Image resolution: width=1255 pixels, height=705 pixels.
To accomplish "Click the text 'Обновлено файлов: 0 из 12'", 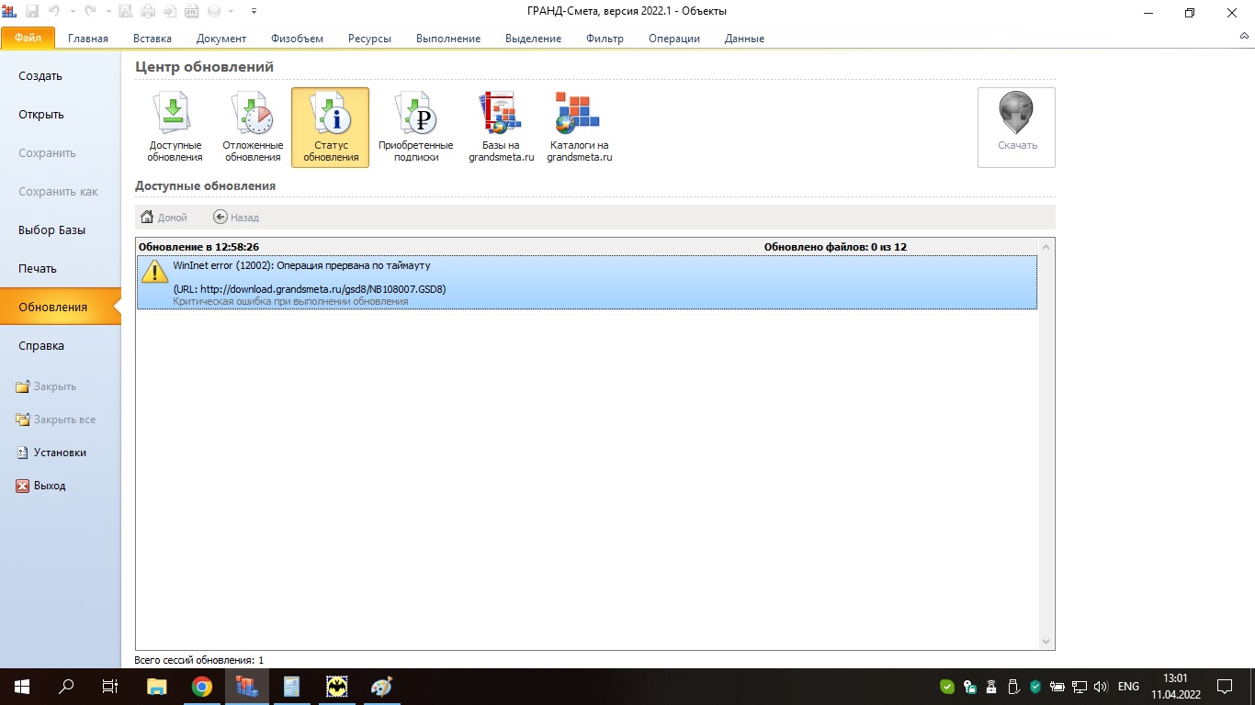I will coord(835,247).
